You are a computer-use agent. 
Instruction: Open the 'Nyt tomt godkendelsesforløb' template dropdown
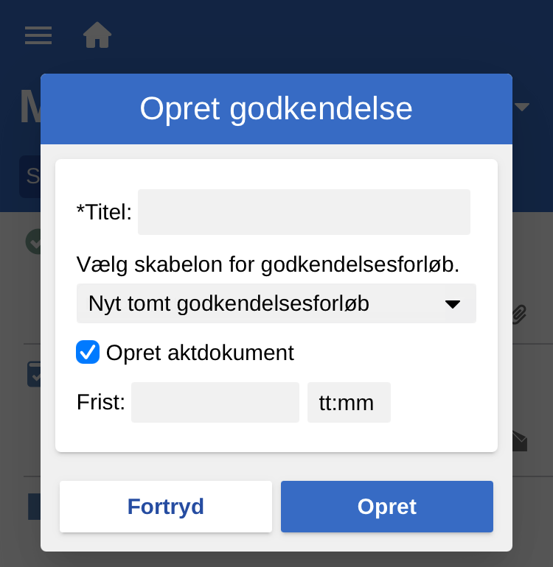(x=265, y=303)
